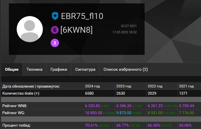Select the 2021 год column header
This screenshot has height=129, width=201.
pos(186,86)
